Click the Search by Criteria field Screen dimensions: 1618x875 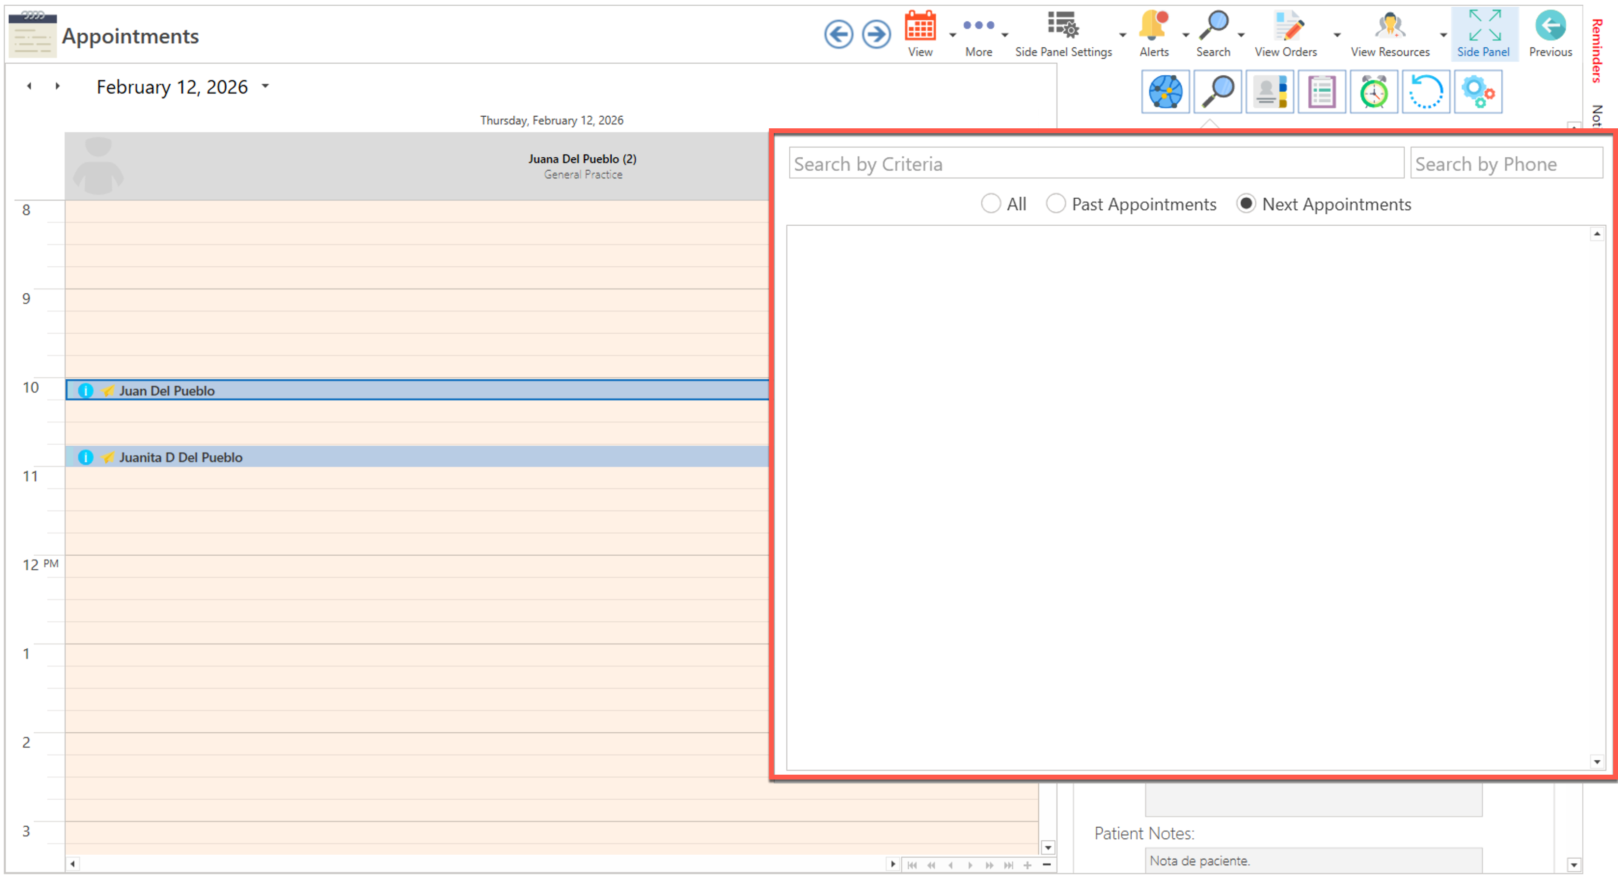1096,164
